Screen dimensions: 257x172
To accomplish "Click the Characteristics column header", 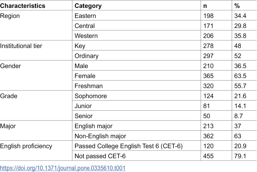I will (23, 6).
